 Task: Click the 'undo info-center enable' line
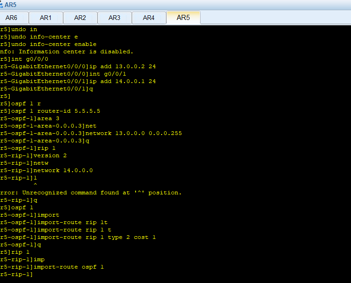[x=48, y=44]
